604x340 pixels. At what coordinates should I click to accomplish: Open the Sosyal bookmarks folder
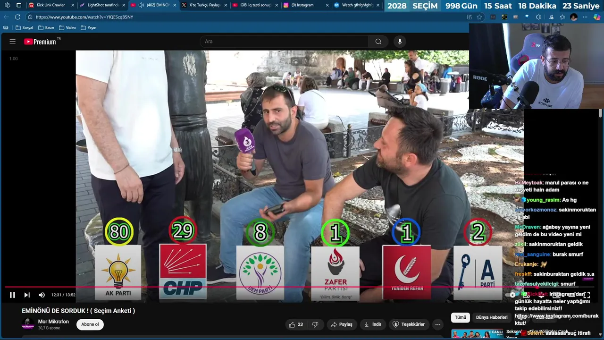(25, 28)
